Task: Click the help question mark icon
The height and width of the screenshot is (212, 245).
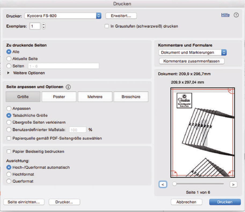Action: pos(236,15)
